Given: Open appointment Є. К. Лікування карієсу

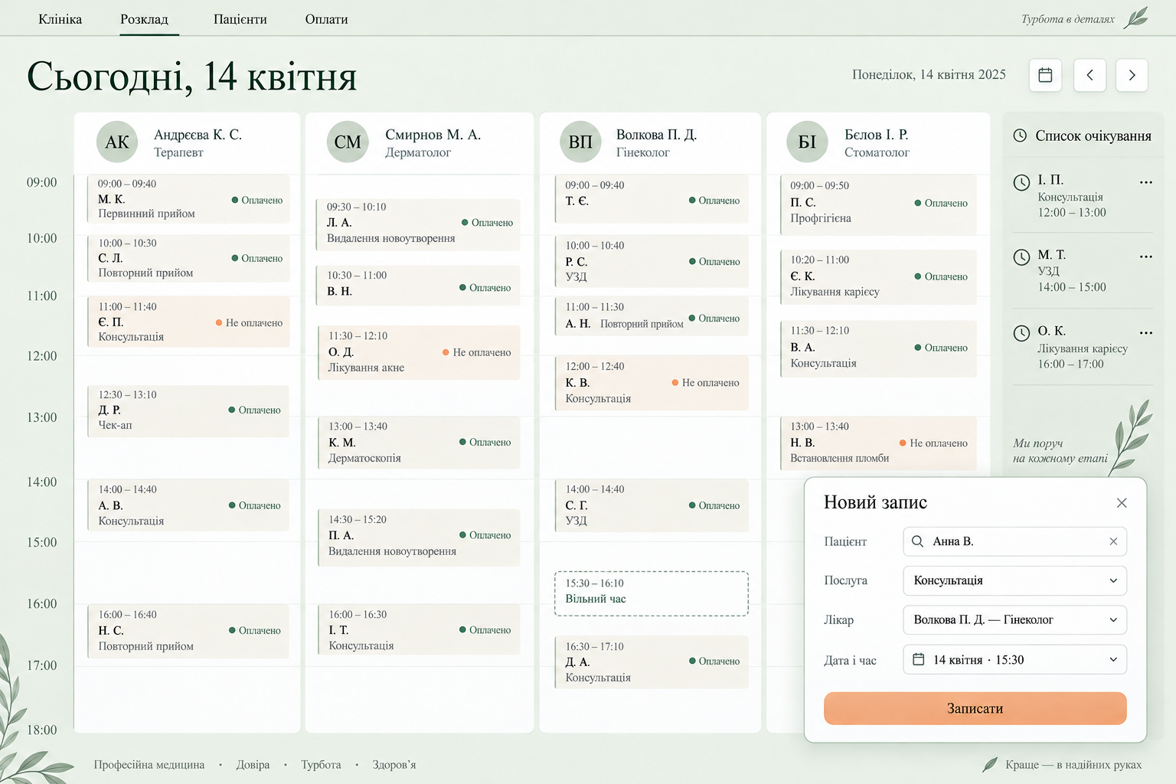Looking at the screenshot, I should (878, 276).
